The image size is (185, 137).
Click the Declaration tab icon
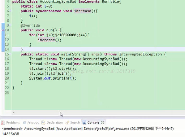click(43, 122)
